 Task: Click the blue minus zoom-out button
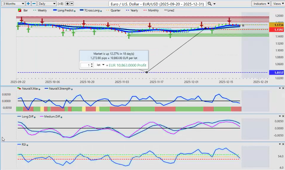tap(34, 4)
